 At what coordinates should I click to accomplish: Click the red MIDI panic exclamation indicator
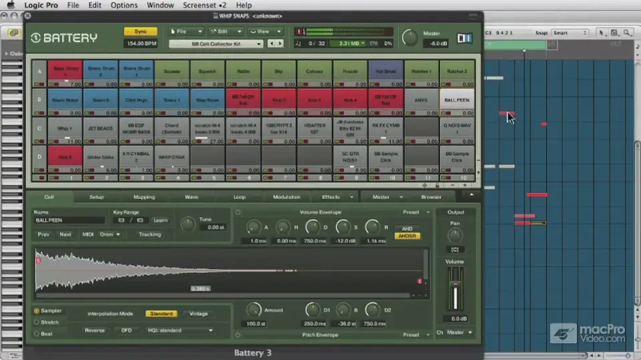click(299, 31)
